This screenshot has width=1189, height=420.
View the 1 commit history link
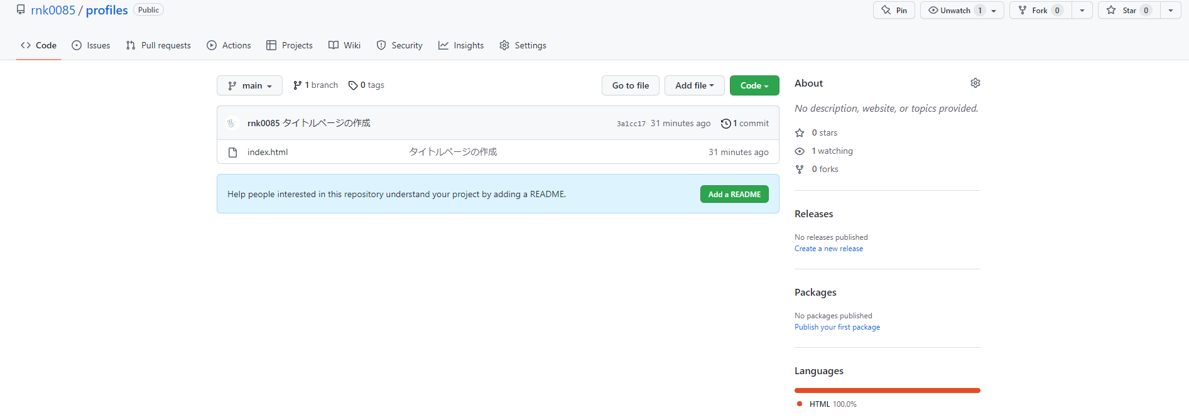pyautogui.click(x=745, y=124)
